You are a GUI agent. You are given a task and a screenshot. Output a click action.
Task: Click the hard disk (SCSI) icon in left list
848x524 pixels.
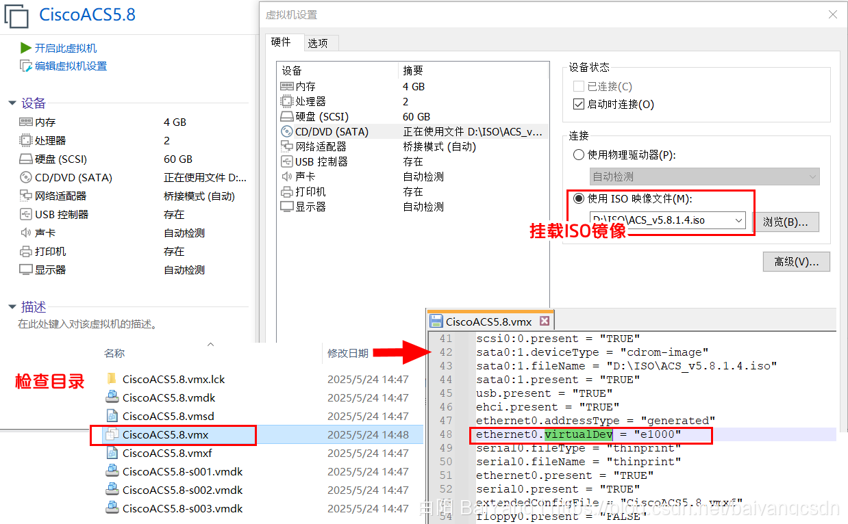point(26,159)
